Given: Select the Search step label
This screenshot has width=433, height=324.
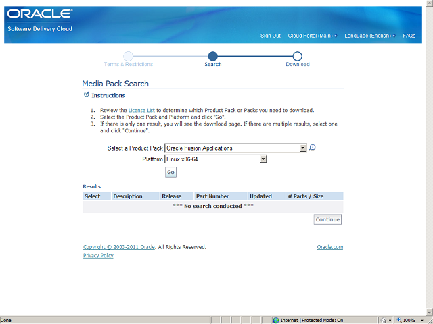Looking at the screenshot, I should [213, 64].
